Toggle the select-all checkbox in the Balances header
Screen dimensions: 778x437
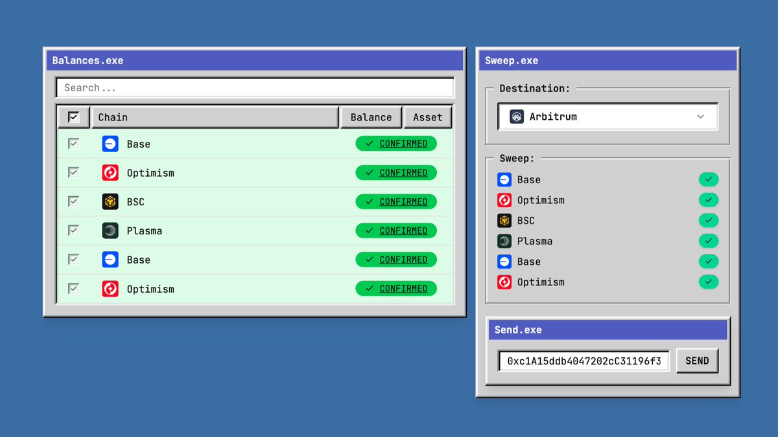click(74, 117)
